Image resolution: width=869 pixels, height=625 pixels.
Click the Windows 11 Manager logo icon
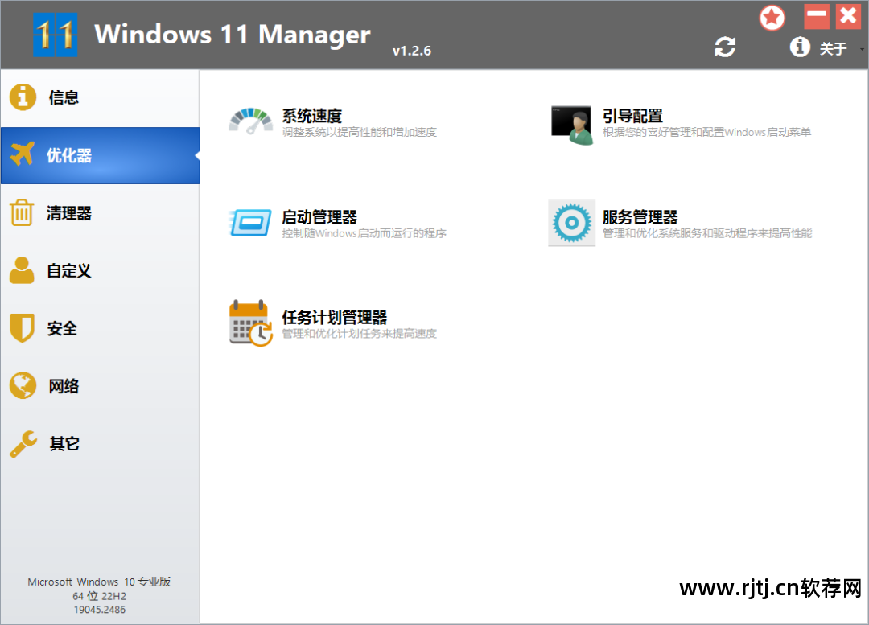tap(55, 35)
